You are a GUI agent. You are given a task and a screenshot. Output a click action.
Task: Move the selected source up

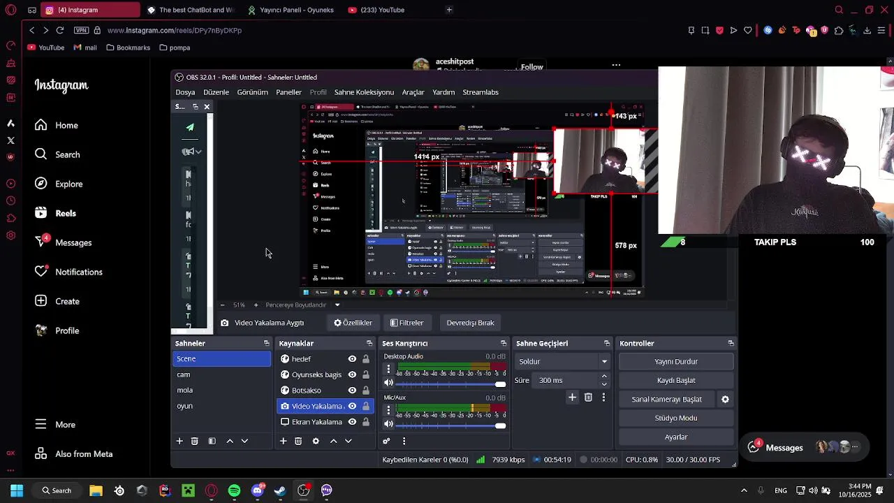coord(333,441)
